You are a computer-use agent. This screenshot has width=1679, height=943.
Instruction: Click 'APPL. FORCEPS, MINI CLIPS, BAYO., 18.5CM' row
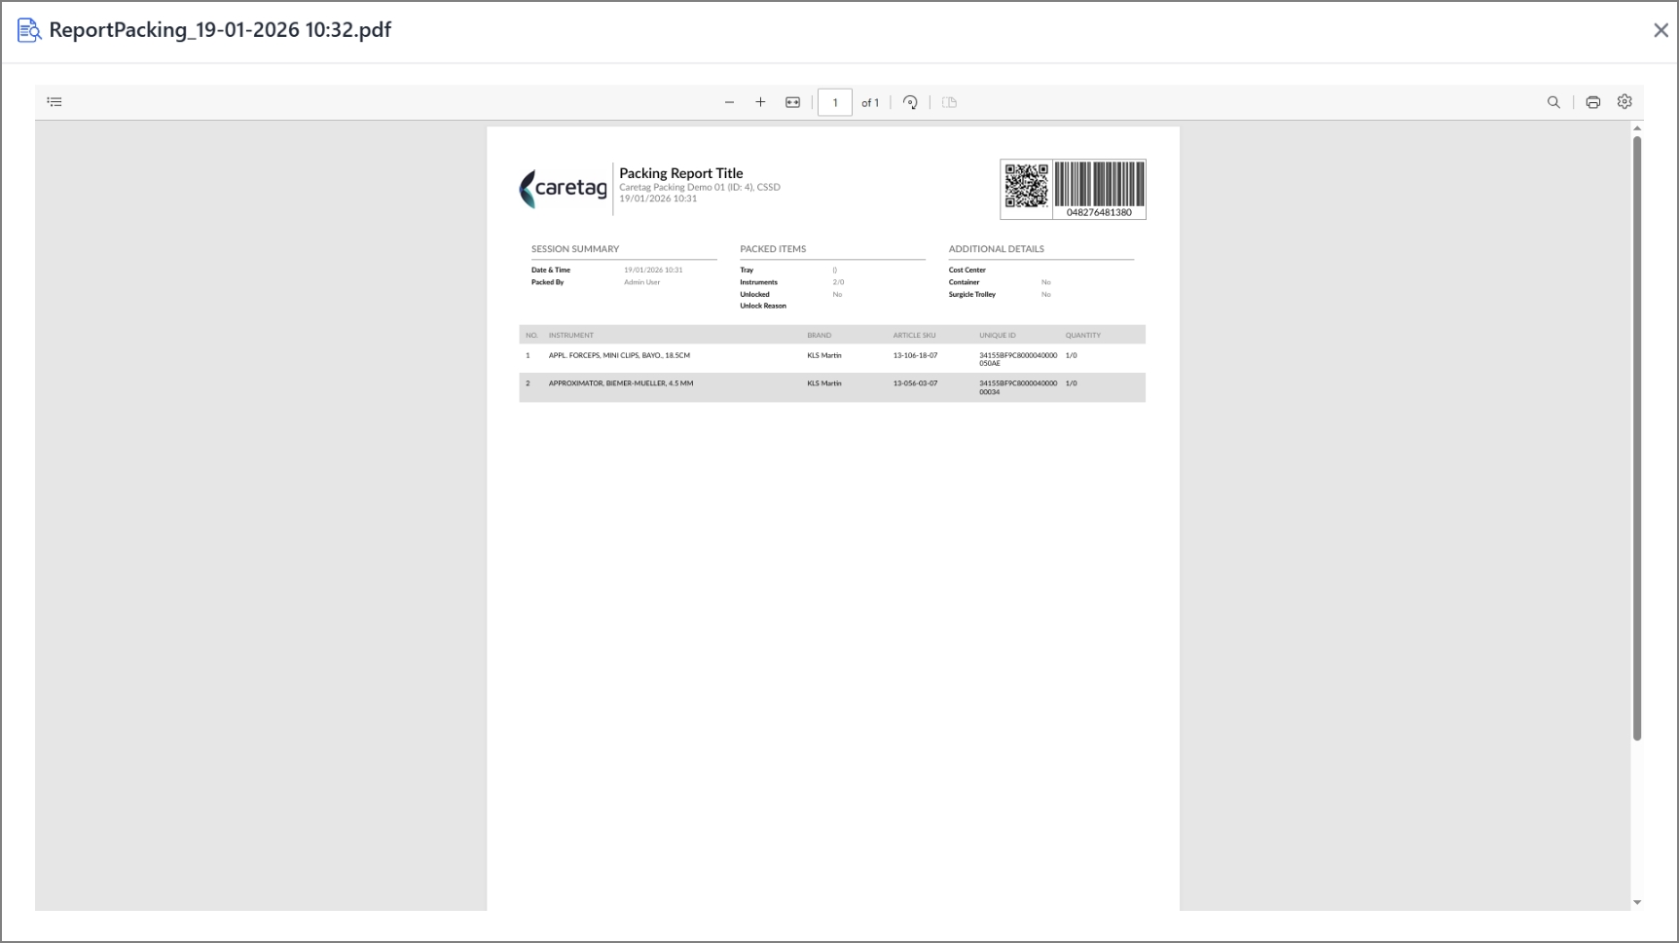point(832,359)
